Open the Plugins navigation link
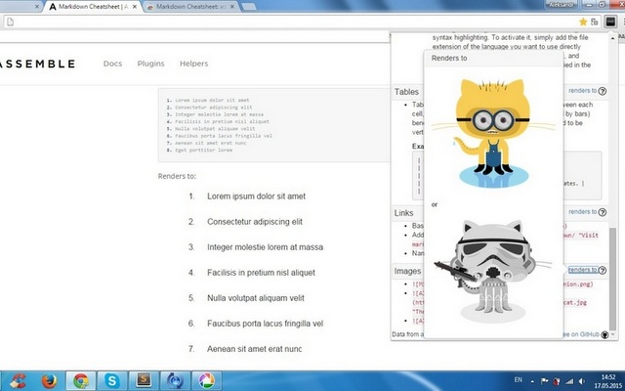The height and width of the screenshot is (391, 625). [x=150, y=64]
